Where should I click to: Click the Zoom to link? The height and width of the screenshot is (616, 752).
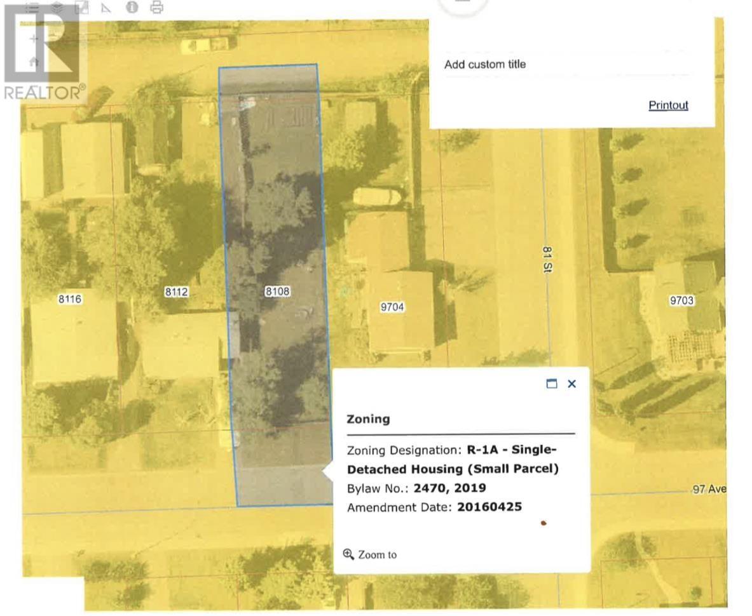pos(371,554)
